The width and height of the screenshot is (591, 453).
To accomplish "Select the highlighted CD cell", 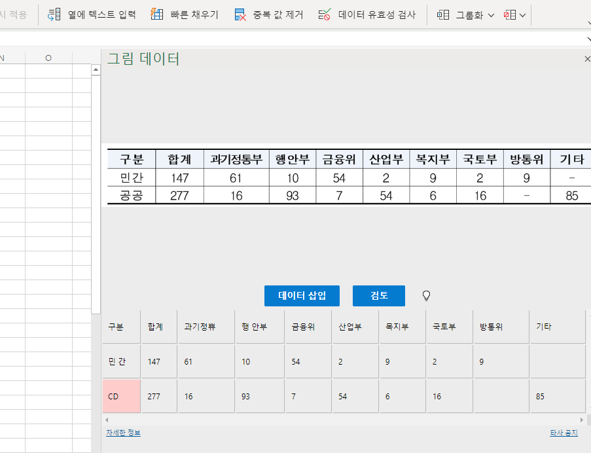I will 121,396.
